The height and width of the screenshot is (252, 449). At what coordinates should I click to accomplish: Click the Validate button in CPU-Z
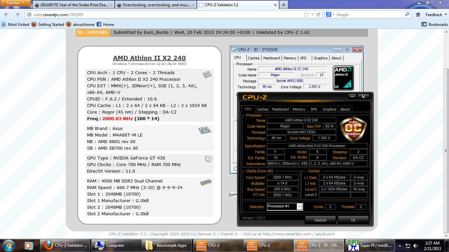coord(320,220)
